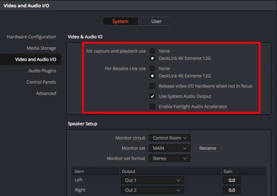This screenshot has height=196, width=277.
Task: Click the For capture and playback use label
Action: [116, 51]
